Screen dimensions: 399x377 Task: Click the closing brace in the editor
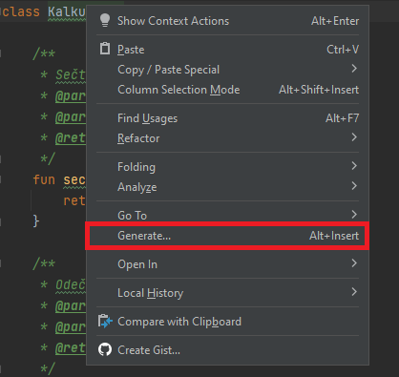pyautogui.click(x=36, y=220)
